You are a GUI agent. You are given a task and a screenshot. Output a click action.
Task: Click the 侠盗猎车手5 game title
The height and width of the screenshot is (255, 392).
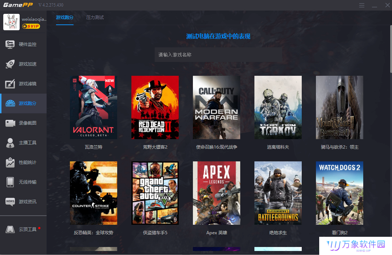point(155,233)
